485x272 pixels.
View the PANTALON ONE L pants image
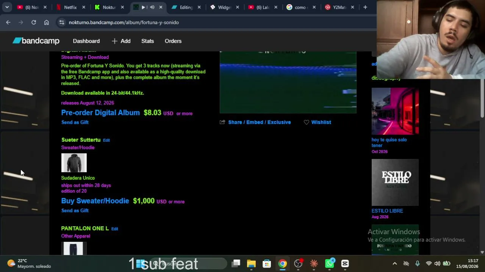click(x=74, y=249)
